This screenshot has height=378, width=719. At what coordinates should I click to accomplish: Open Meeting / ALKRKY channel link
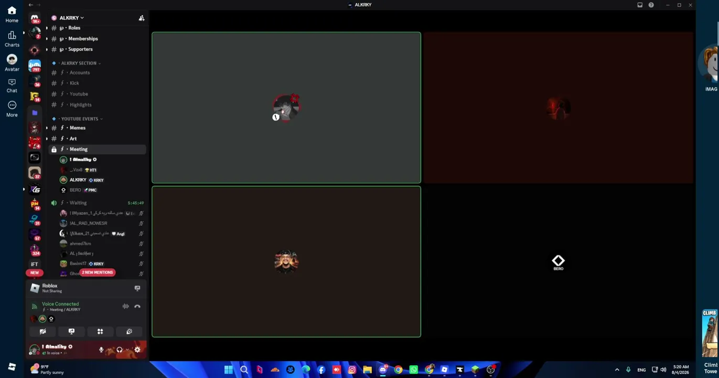[63, 310]
